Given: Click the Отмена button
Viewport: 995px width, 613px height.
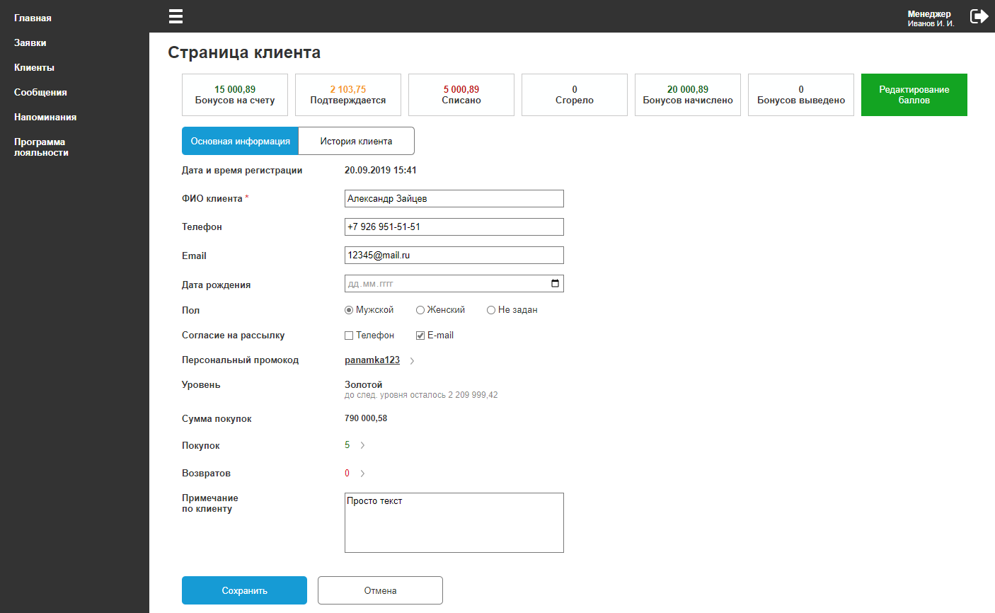Looking at the screenshot, I should click(380, 590).
